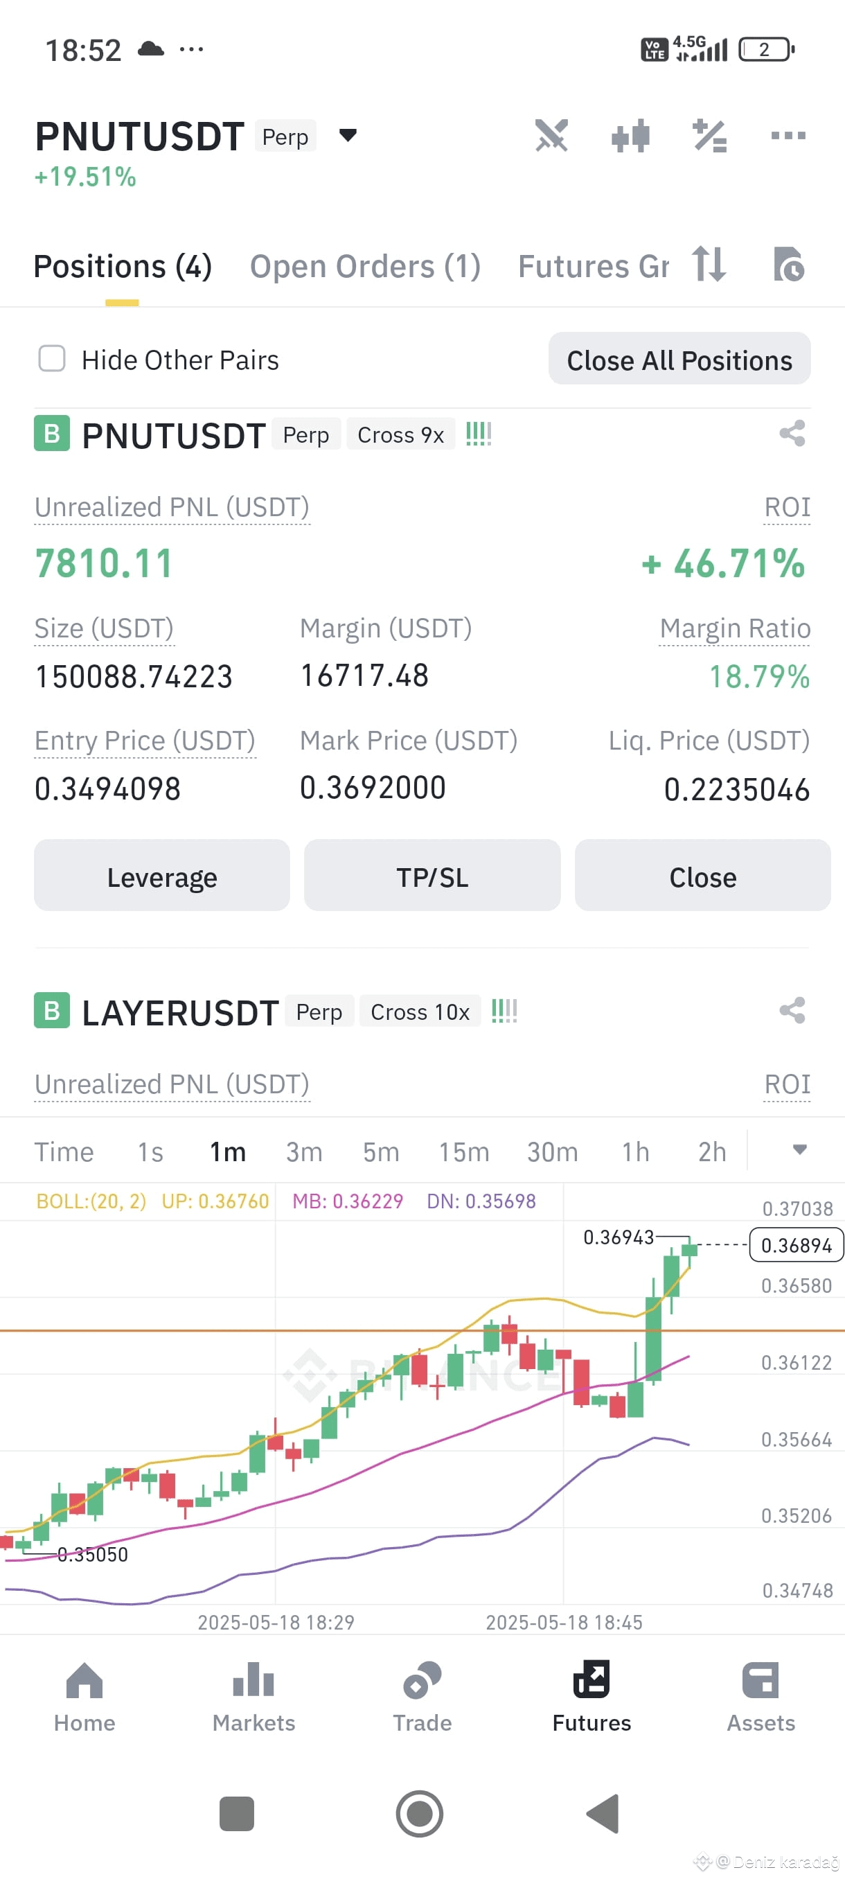Tap the unrealized PNL value 7810.11
845x1879 pixels.
[x=105, y=564]
